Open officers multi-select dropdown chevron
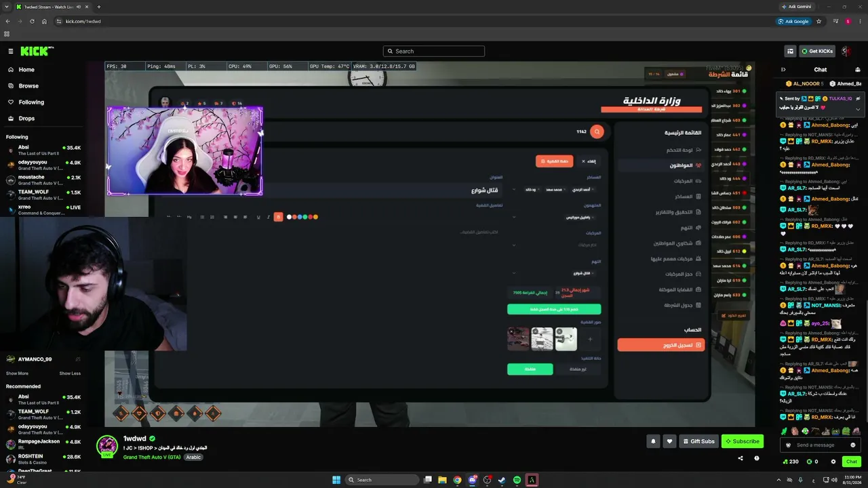This screenshot has height=488, width=868. coord(513,190)
